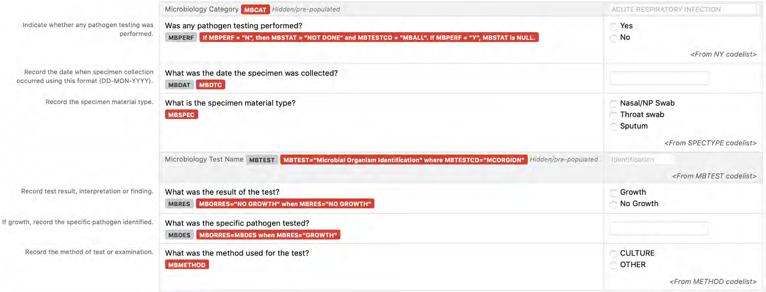Click the red MBDTC tag

pos(210,85)
